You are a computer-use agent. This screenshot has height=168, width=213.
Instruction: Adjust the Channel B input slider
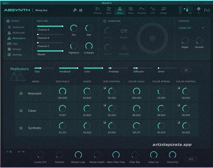click(x=50, y=34)
